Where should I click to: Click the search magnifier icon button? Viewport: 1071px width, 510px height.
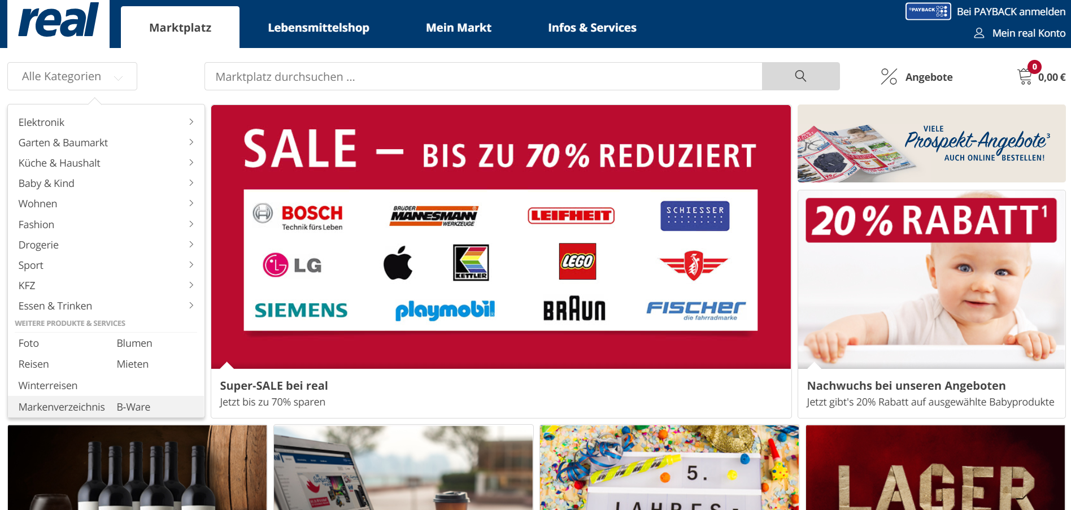(x=800, y=76)
